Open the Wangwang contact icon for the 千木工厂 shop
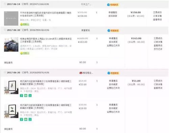The image size is (169, 133). coord(108,5)
